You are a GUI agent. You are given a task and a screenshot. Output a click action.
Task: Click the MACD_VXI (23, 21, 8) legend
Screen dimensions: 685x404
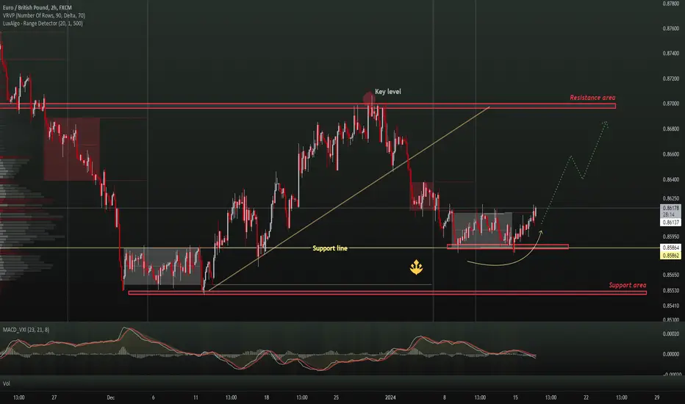pyautogui.click(x=26, y=330)
